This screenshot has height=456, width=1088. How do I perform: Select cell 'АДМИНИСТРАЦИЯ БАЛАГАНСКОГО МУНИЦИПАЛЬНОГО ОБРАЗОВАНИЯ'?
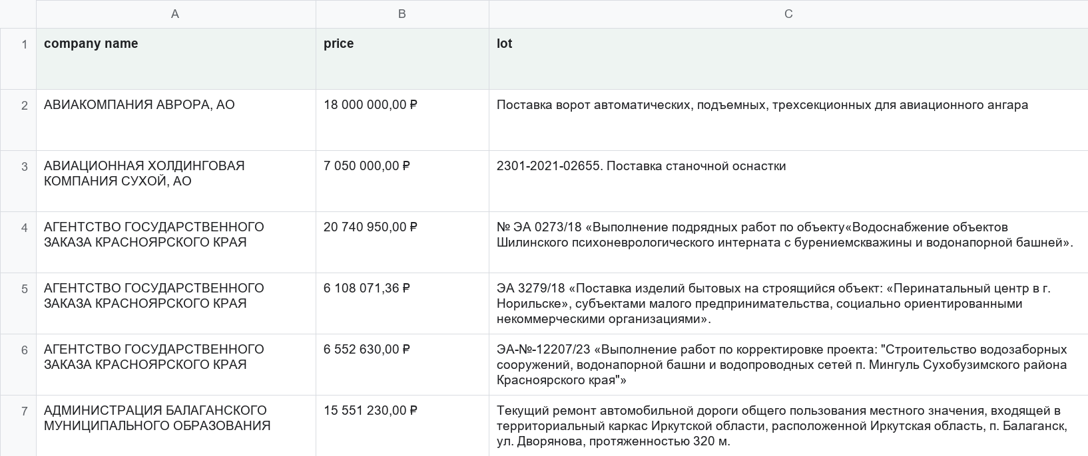176,425
